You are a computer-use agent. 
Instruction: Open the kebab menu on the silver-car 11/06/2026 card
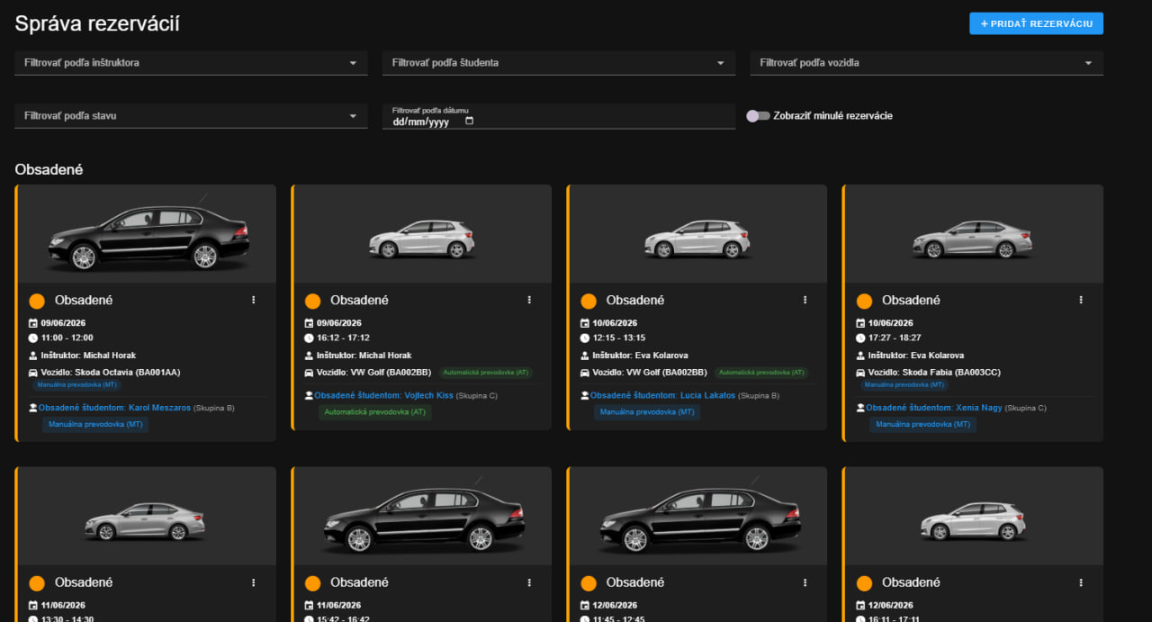(x=254, y=582)
